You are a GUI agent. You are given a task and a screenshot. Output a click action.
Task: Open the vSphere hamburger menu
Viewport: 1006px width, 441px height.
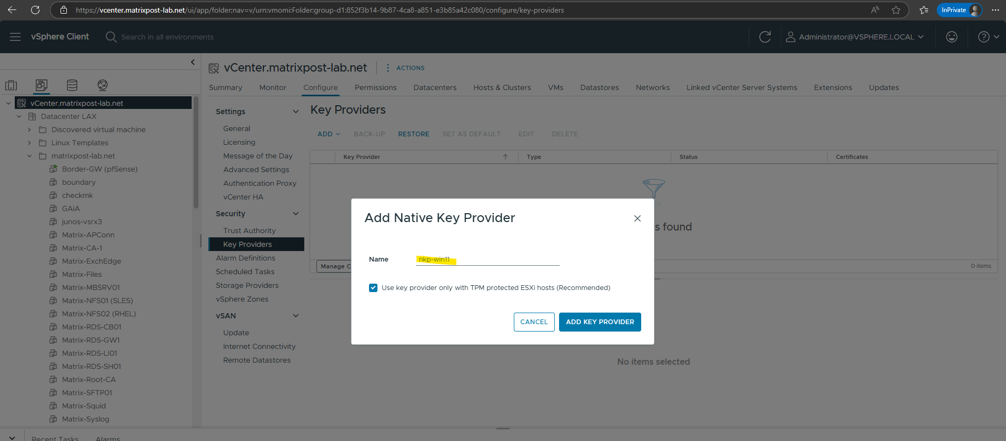(x=15, y=37)
